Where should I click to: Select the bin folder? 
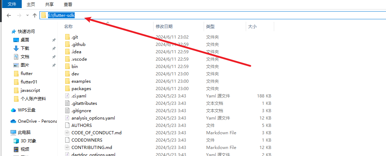75,67
